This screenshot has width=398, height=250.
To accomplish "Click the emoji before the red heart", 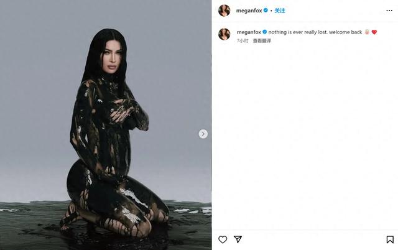I will (x=367, y=32).
